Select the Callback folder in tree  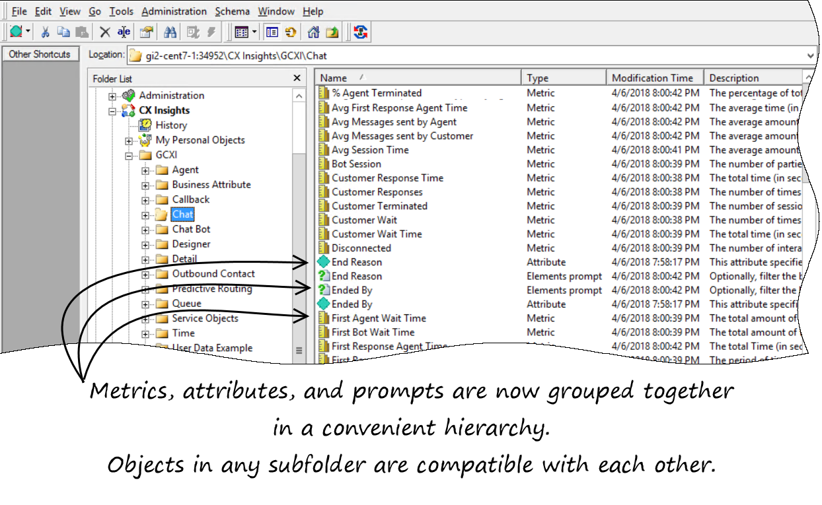coord(190,199)
